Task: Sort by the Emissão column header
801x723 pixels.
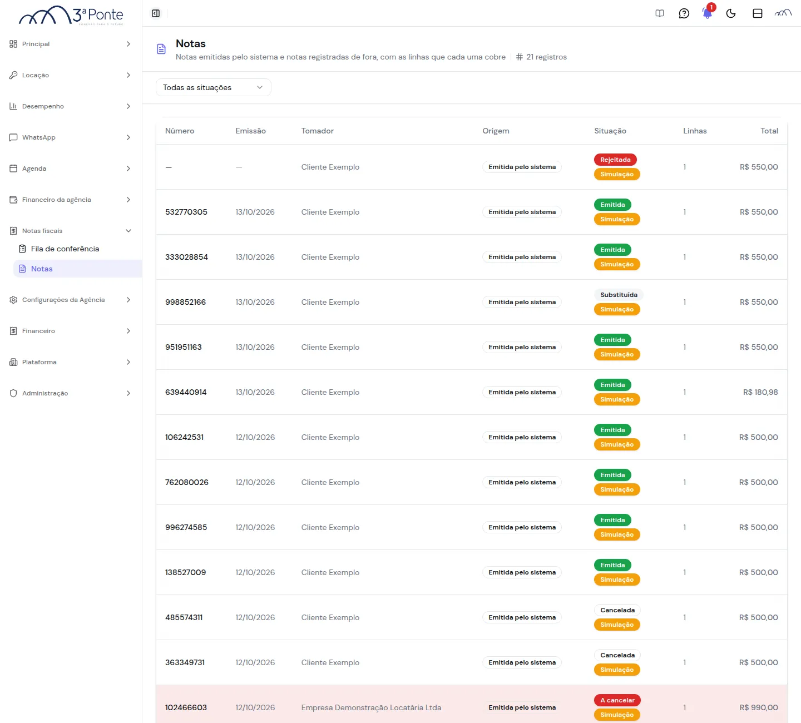Action: pos(250,131)
